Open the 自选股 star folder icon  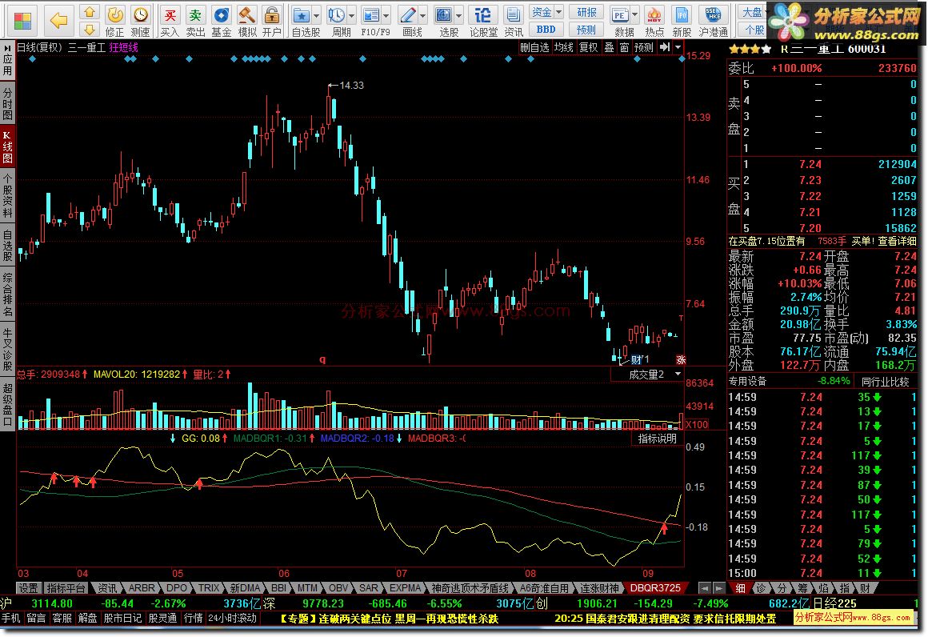coord(302,14)
